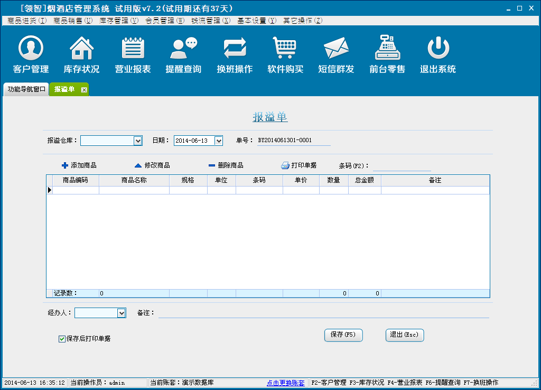Expand the 经办人 handler dropdown
The image size is (541, 390).
(x=122, y=313)
